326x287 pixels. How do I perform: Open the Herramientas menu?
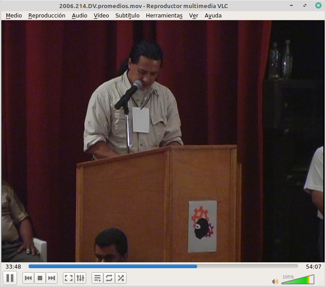pos(164,16)
